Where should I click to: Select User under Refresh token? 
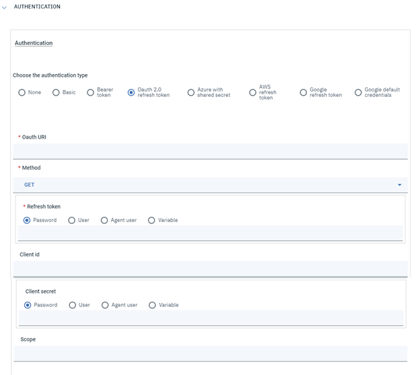click(72, 220)
